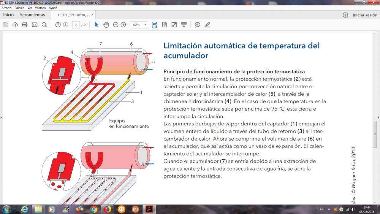Click the page number field
This screenshot has height=214, width=380.
[x=76, y=25]
